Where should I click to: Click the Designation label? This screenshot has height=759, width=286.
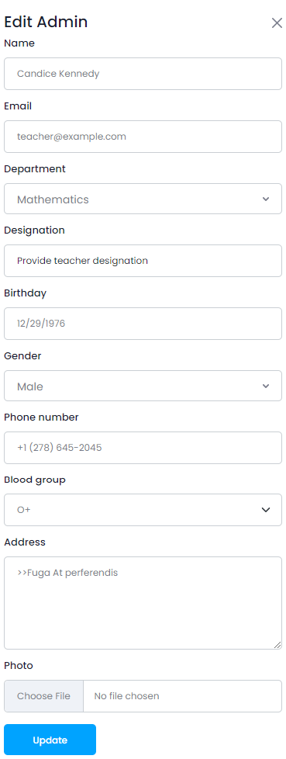(x=34, y=230)
